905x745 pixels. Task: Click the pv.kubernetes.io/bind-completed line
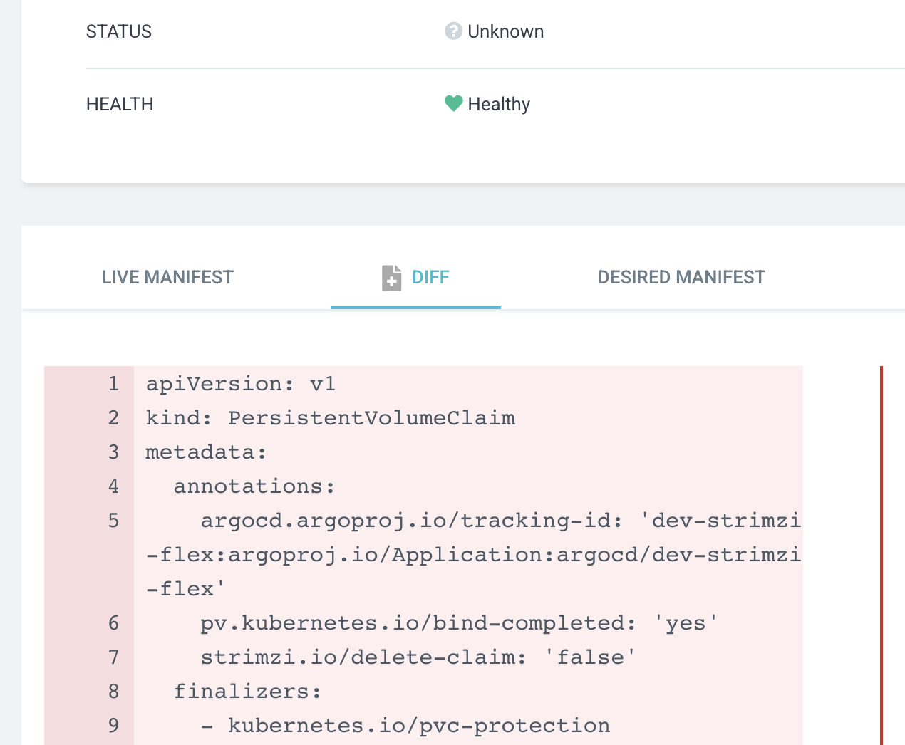point(459,623)
